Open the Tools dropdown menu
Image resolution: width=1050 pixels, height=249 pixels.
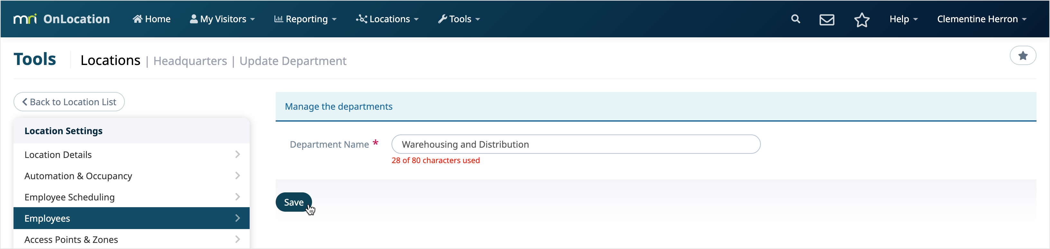click(x=459, y=19)
